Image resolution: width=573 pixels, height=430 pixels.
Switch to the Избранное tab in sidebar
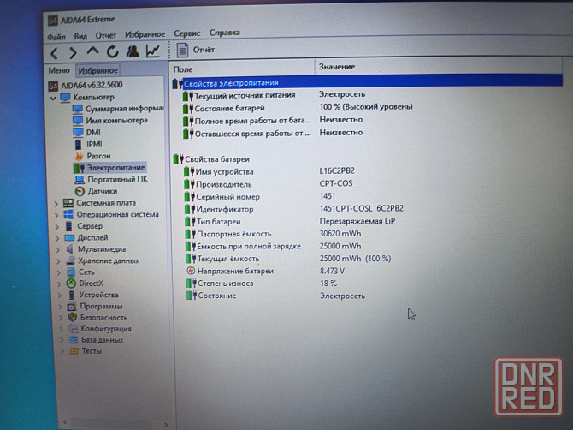[x=97, y=70]
